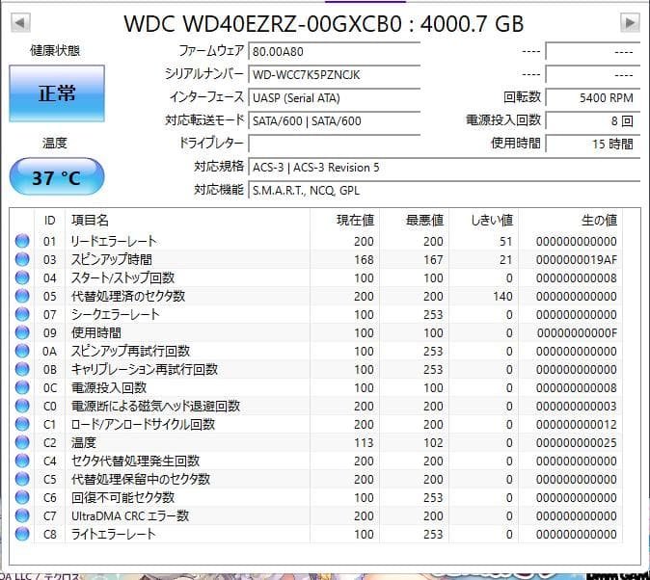Click the 項目名 column header
Image resolution: width=650 pixels, height=580 pixels.
(188, 220)
